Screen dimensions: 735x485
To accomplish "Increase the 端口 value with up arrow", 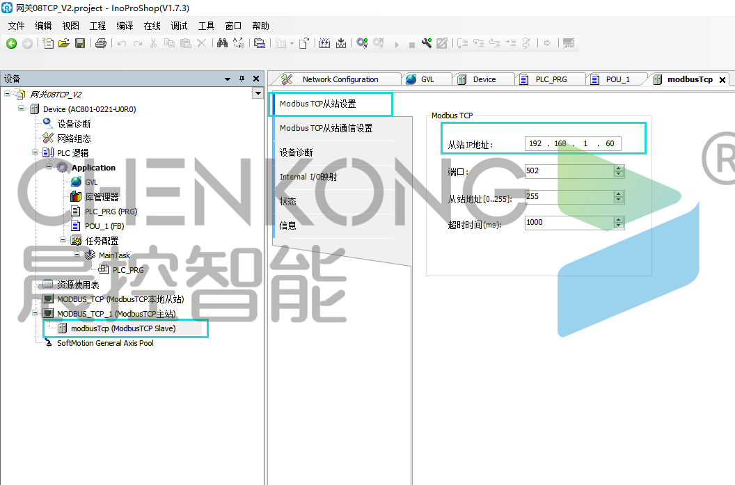I will tap(618, 168).
